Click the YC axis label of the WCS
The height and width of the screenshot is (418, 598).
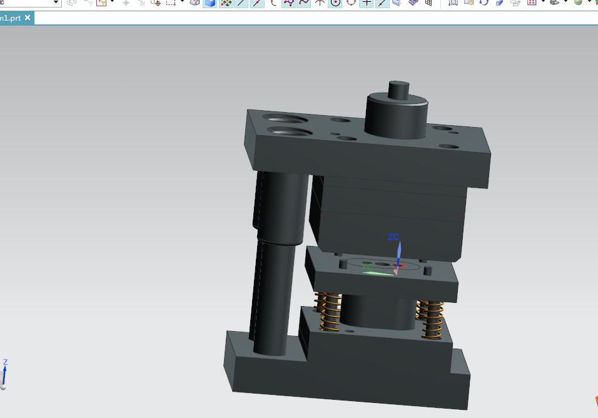(x=367, y=266)
